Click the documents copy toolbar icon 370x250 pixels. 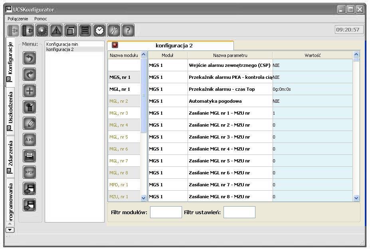pyautogui.click(x=71, y=30)
